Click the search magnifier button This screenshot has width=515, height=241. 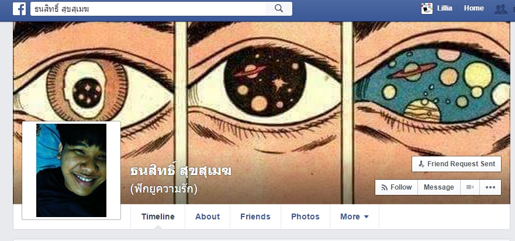click(x=278, y=9)
